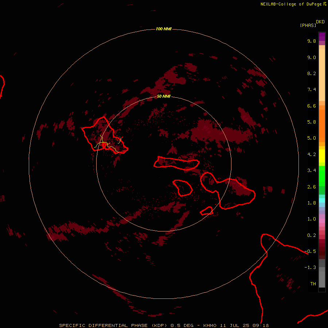Pick the cyan color bar segment
The height and width of the screenshot is (328, 328).
pos(322,200)
